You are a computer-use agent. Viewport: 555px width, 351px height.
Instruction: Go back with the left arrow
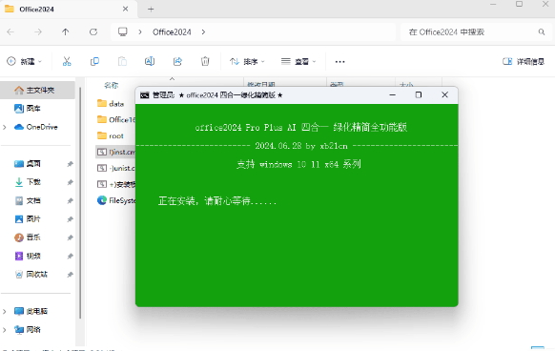pyautogui.click(x=10, y=31)
